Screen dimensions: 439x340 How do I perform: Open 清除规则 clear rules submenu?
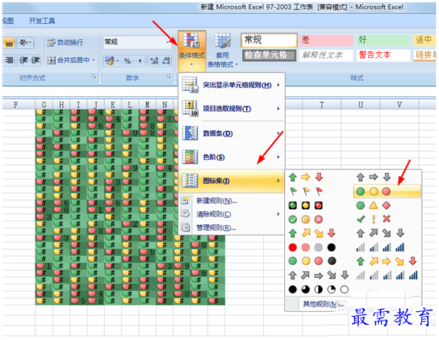[x=231, y=214]
